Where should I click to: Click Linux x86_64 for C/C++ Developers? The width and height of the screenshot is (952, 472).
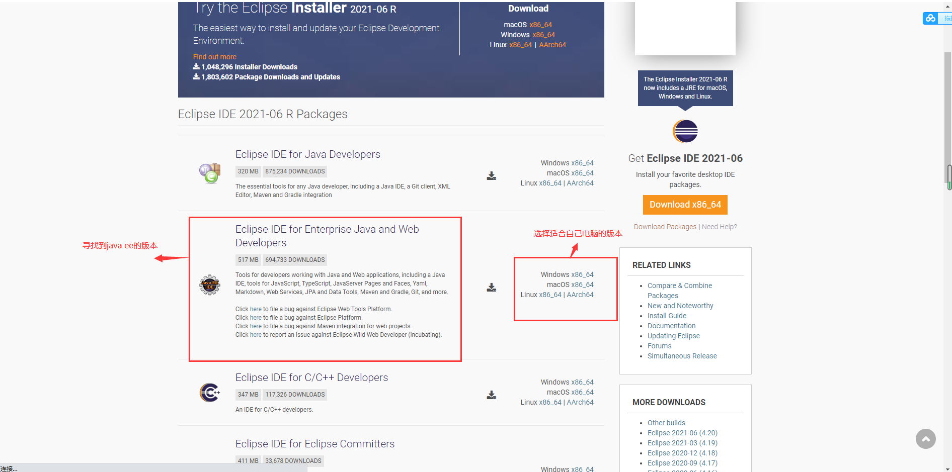point(550,402)
